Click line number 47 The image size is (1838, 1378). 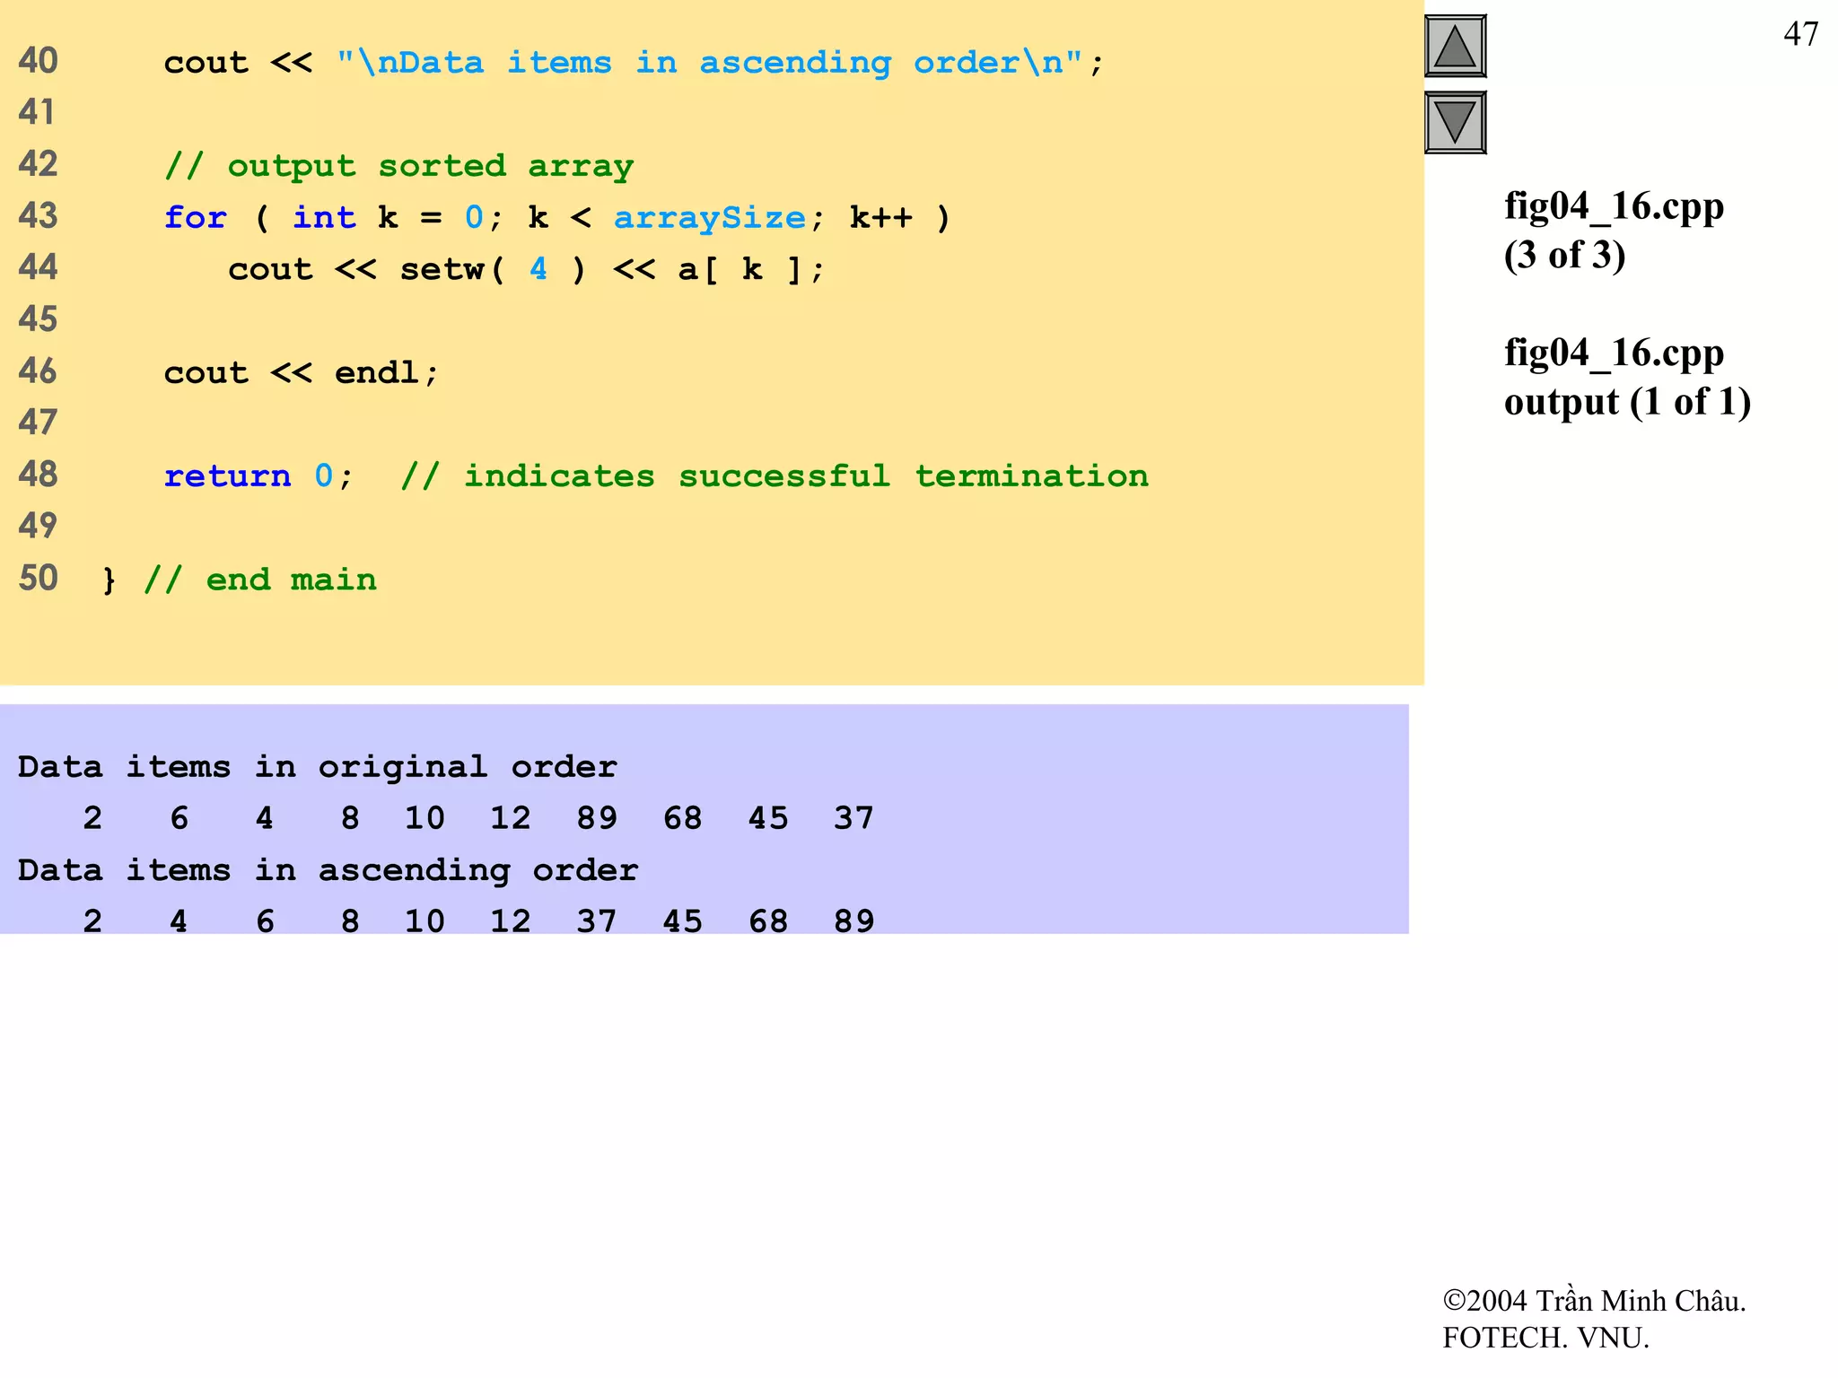pyautogui.click(x=38, y=423)
